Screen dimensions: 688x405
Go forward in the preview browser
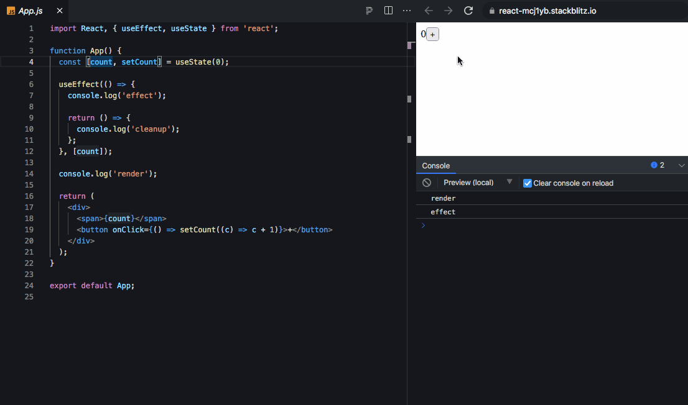(x=448, y=11)
